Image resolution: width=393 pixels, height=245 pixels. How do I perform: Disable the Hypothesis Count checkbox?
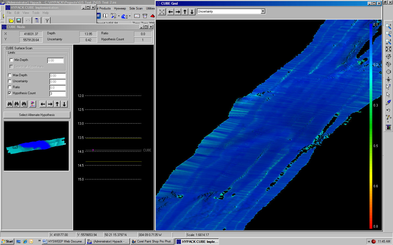pyautogui.click(x=10, y=93)
